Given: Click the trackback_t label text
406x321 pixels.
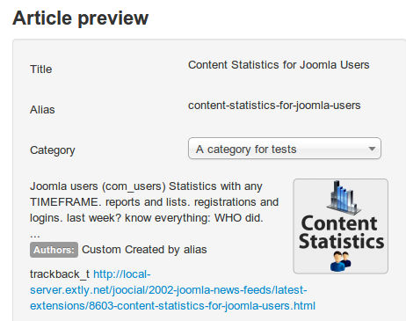Looking at the screenshot, I should pyautogui.click(x=60, y=274).
